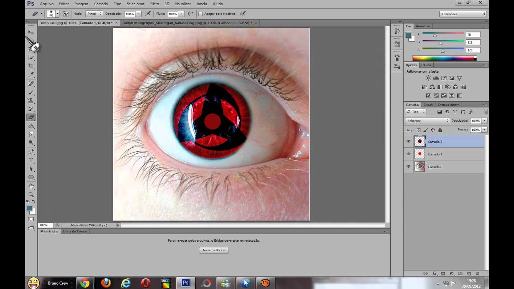The height and width of the screenshot is (289, 514).
Task: Open the Opacidade dropdown in options bar
Action: pos(139,14)
